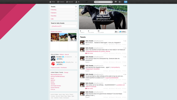View the 20 Followers count
This screenshot has height=100, width=177.
[101, 32]
